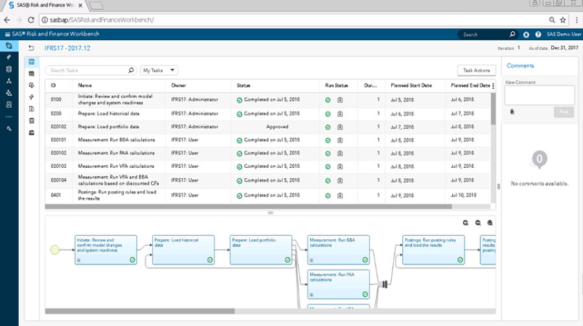The height and width of the screenshot is (326, 583).
Task: Click the run status check for task 0401
Action: (328, 196)
